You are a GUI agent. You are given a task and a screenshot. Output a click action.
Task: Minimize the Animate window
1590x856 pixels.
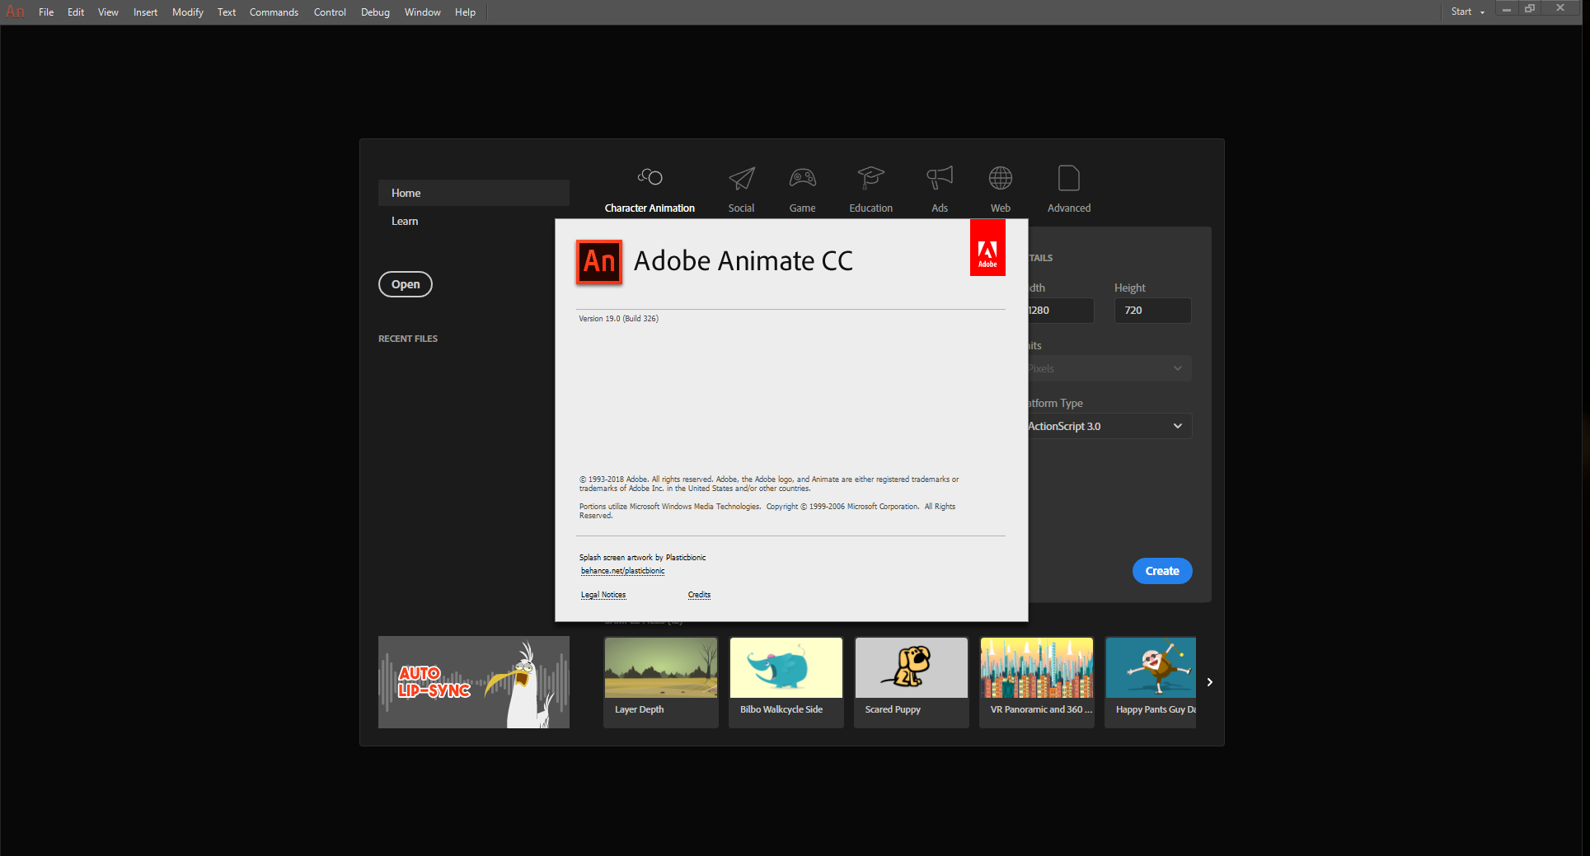[1506, 9]
